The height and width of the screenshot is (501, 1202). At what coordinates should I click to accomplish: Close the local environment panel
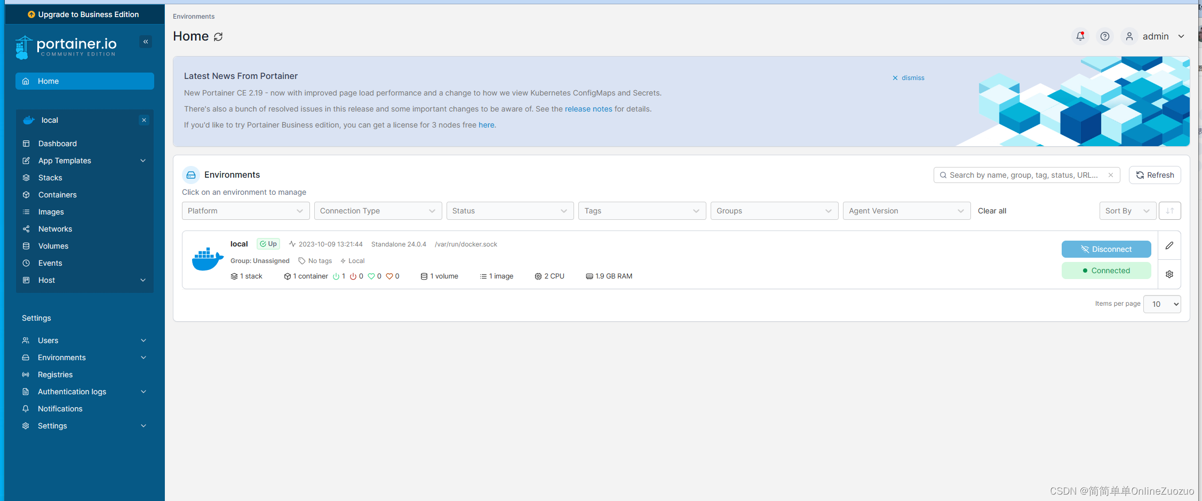(144, 120)
